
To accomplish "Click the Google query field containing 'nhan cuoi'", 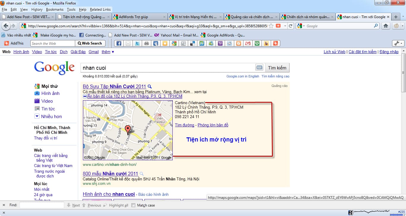I will click(x=168, y=68).
